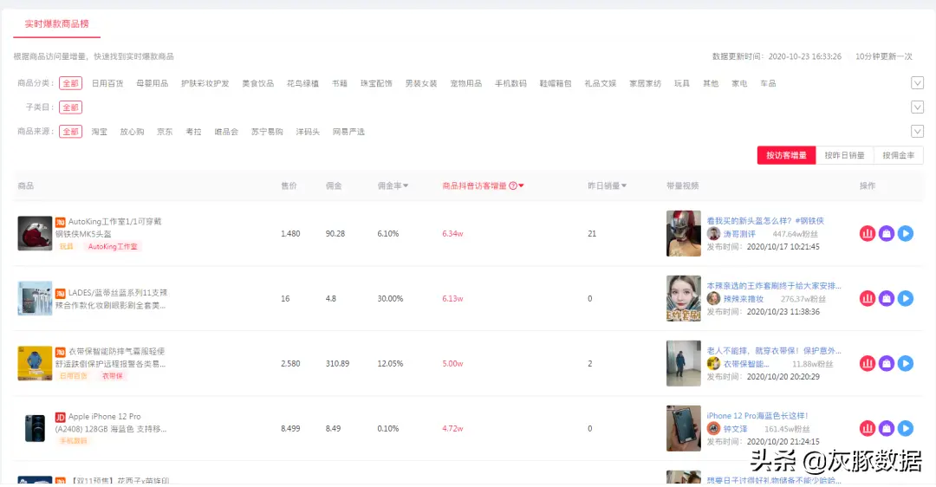Open red chart icon for 衣带保 product row
The width and height of the screenshot is (936, 487).
[x=868, y=363]
